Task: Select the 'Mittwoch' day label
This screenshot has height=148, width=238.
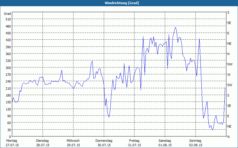Action: (73, 141)
